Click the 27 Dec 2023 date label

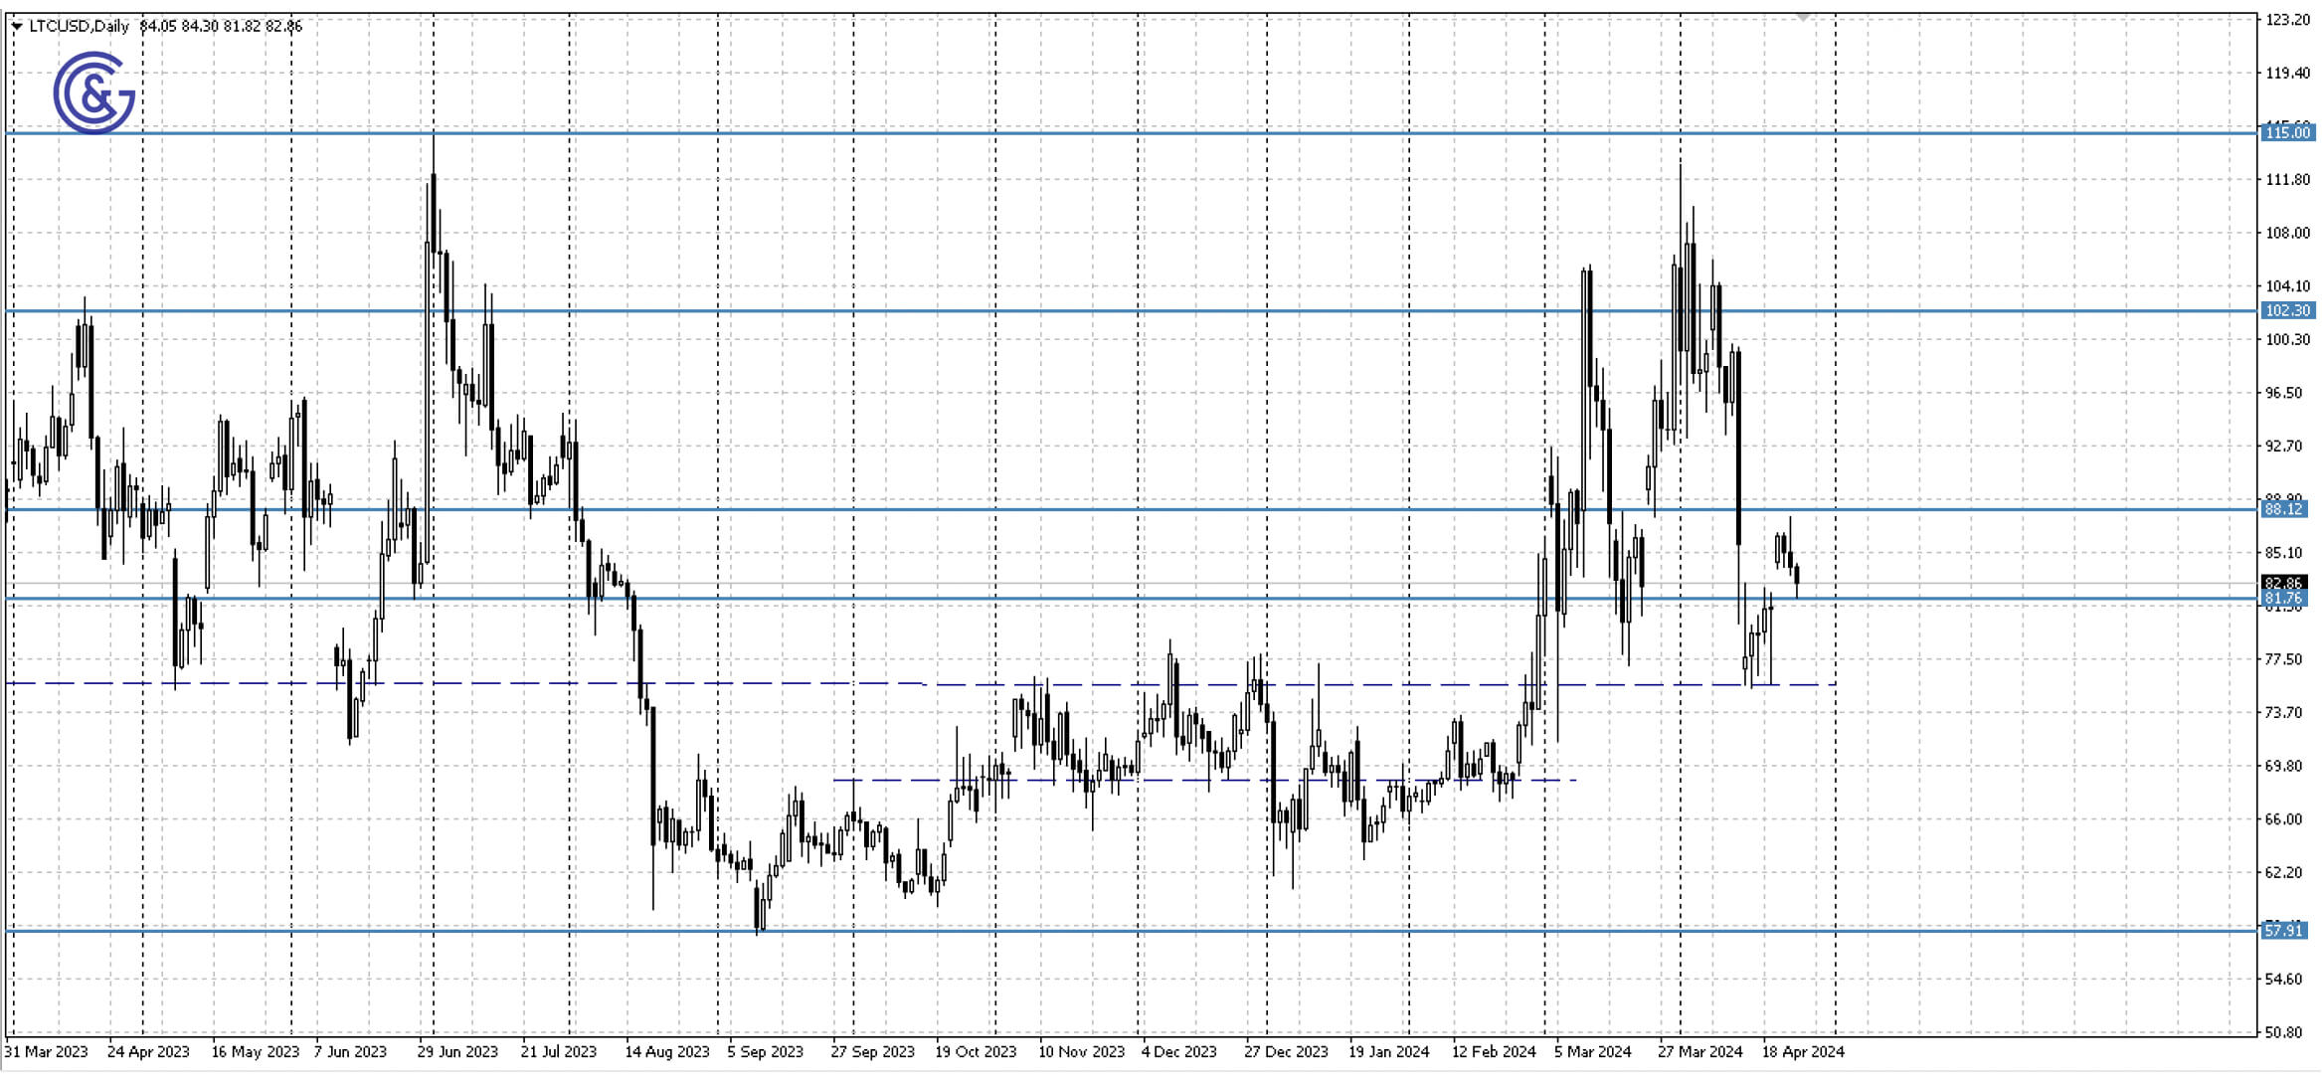(1285, 1051)
